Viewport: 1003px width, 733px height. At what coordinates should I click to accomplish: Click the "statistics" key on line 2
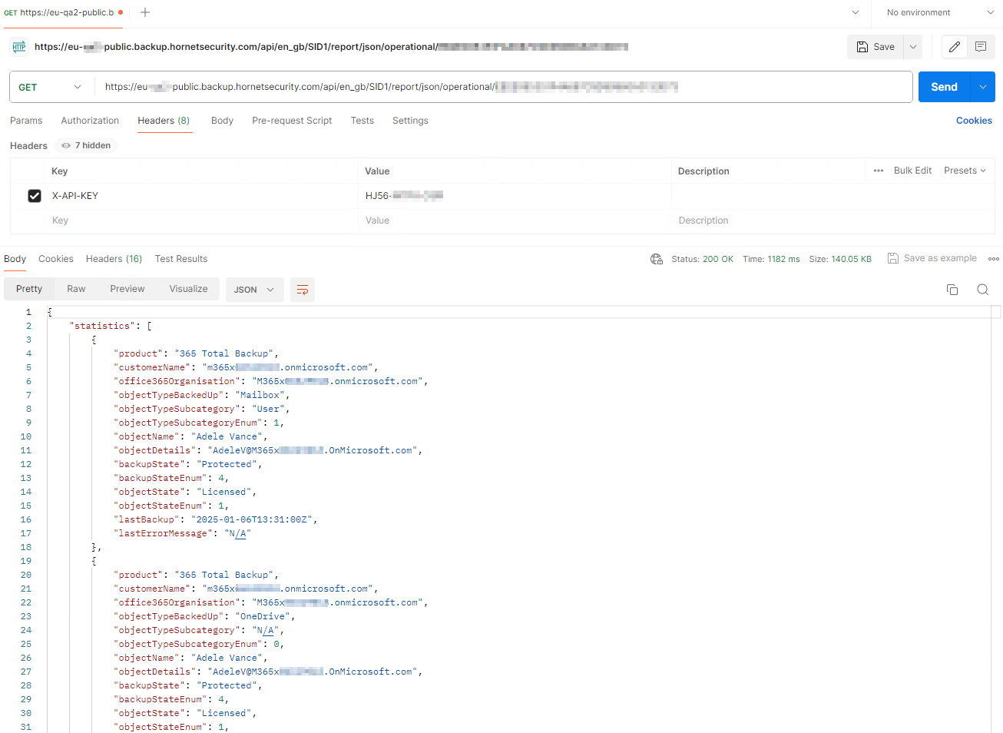[103, 326]
